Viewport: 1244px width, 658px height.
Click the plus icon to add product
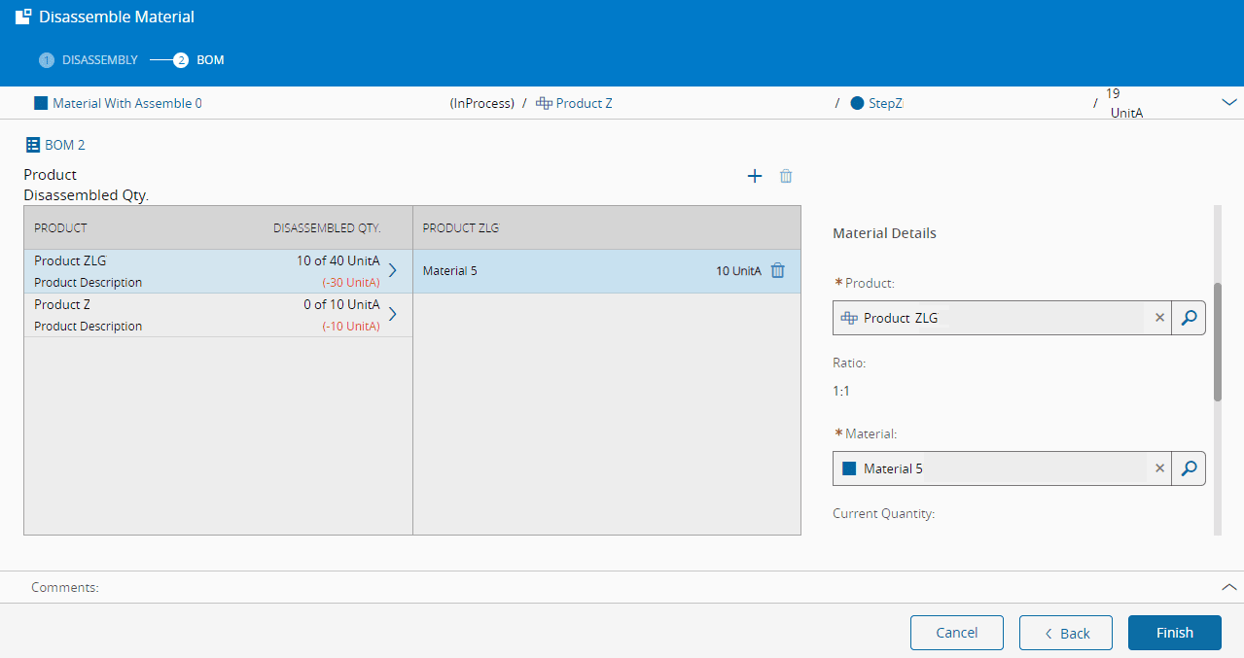(x=754, y=176)
